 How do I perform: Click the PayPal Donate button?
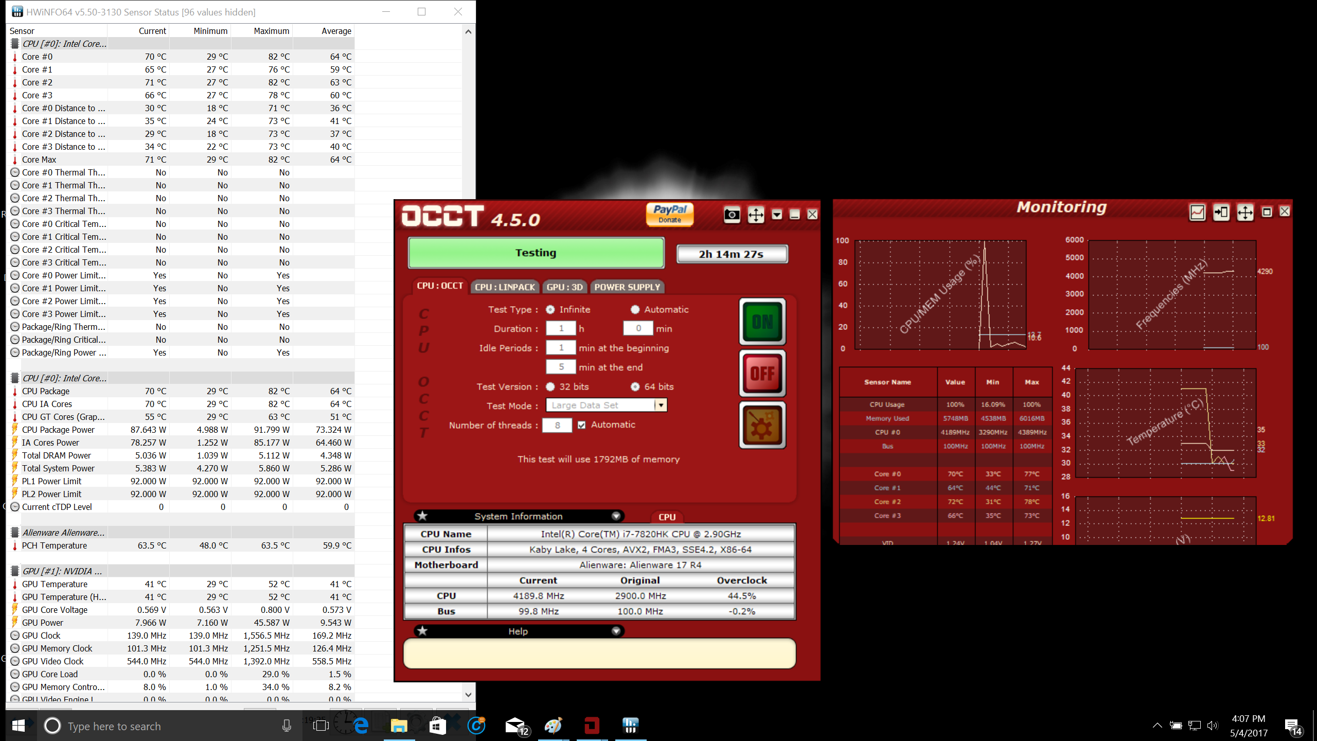tap(670, 214)
